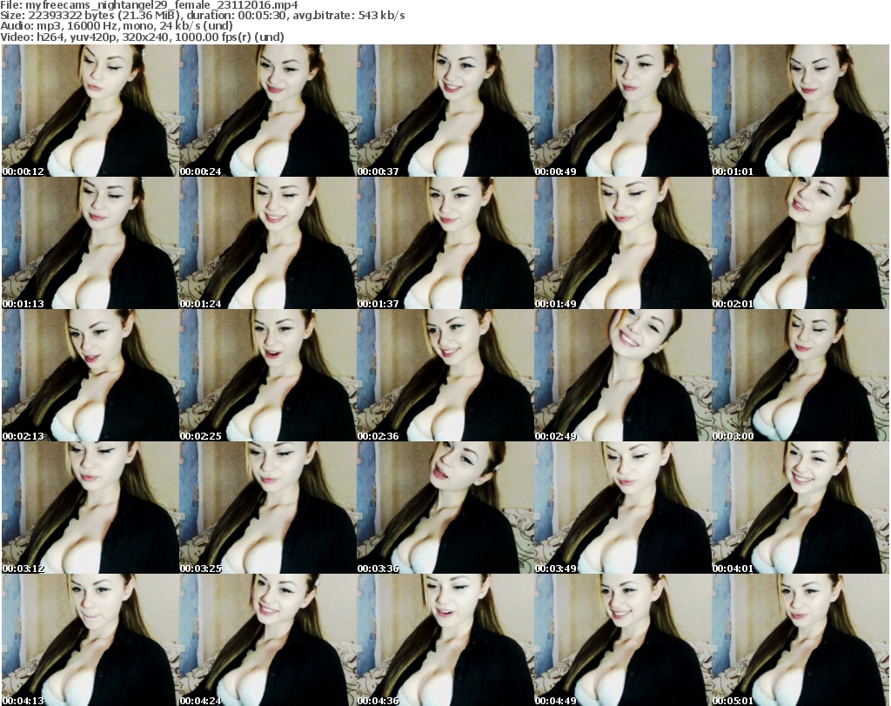Image resolution: width=891 pixels, height=706 pixels.
Task: Open the frame stamped 00:01:24
Action: pos(268,243)
